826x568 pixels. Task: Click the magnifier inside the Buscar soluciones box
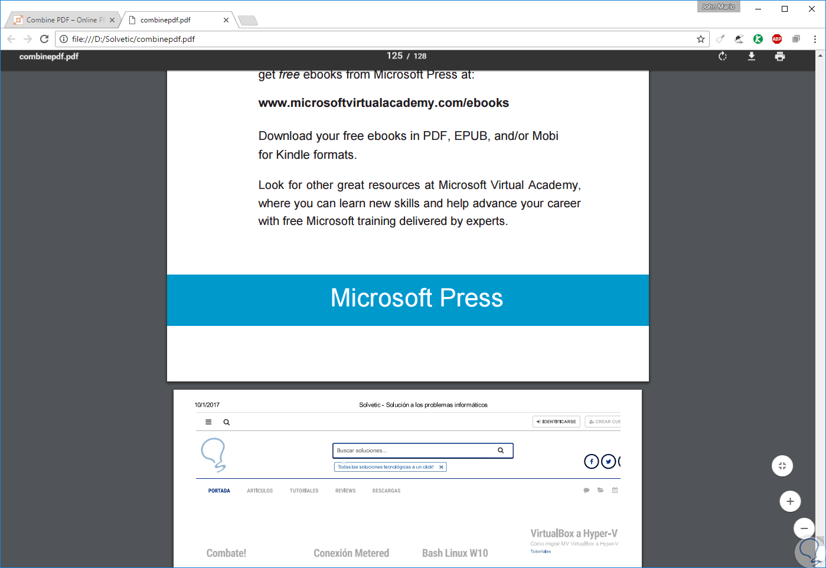(501, 451)
